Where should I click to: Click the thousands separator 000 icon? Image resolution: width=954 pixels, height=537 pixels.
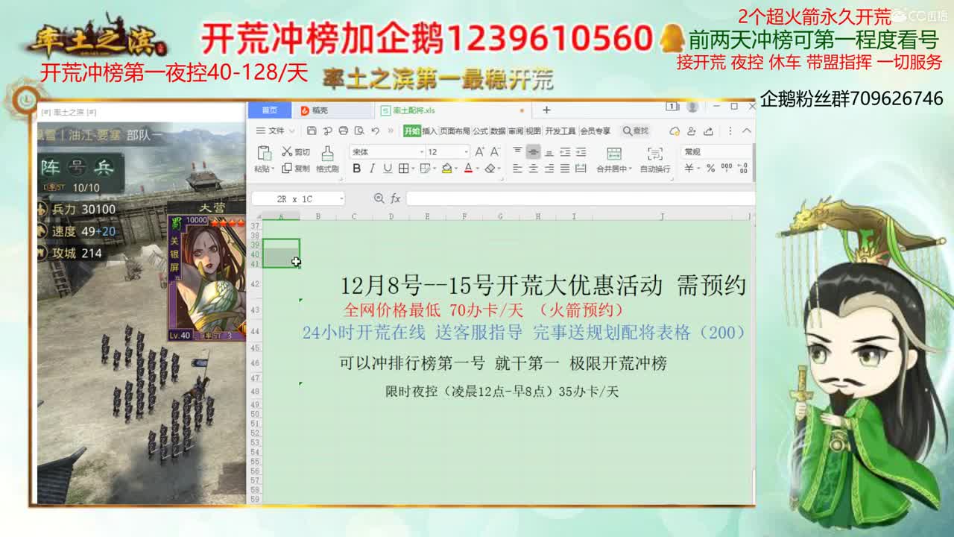[x=727, y=169]
